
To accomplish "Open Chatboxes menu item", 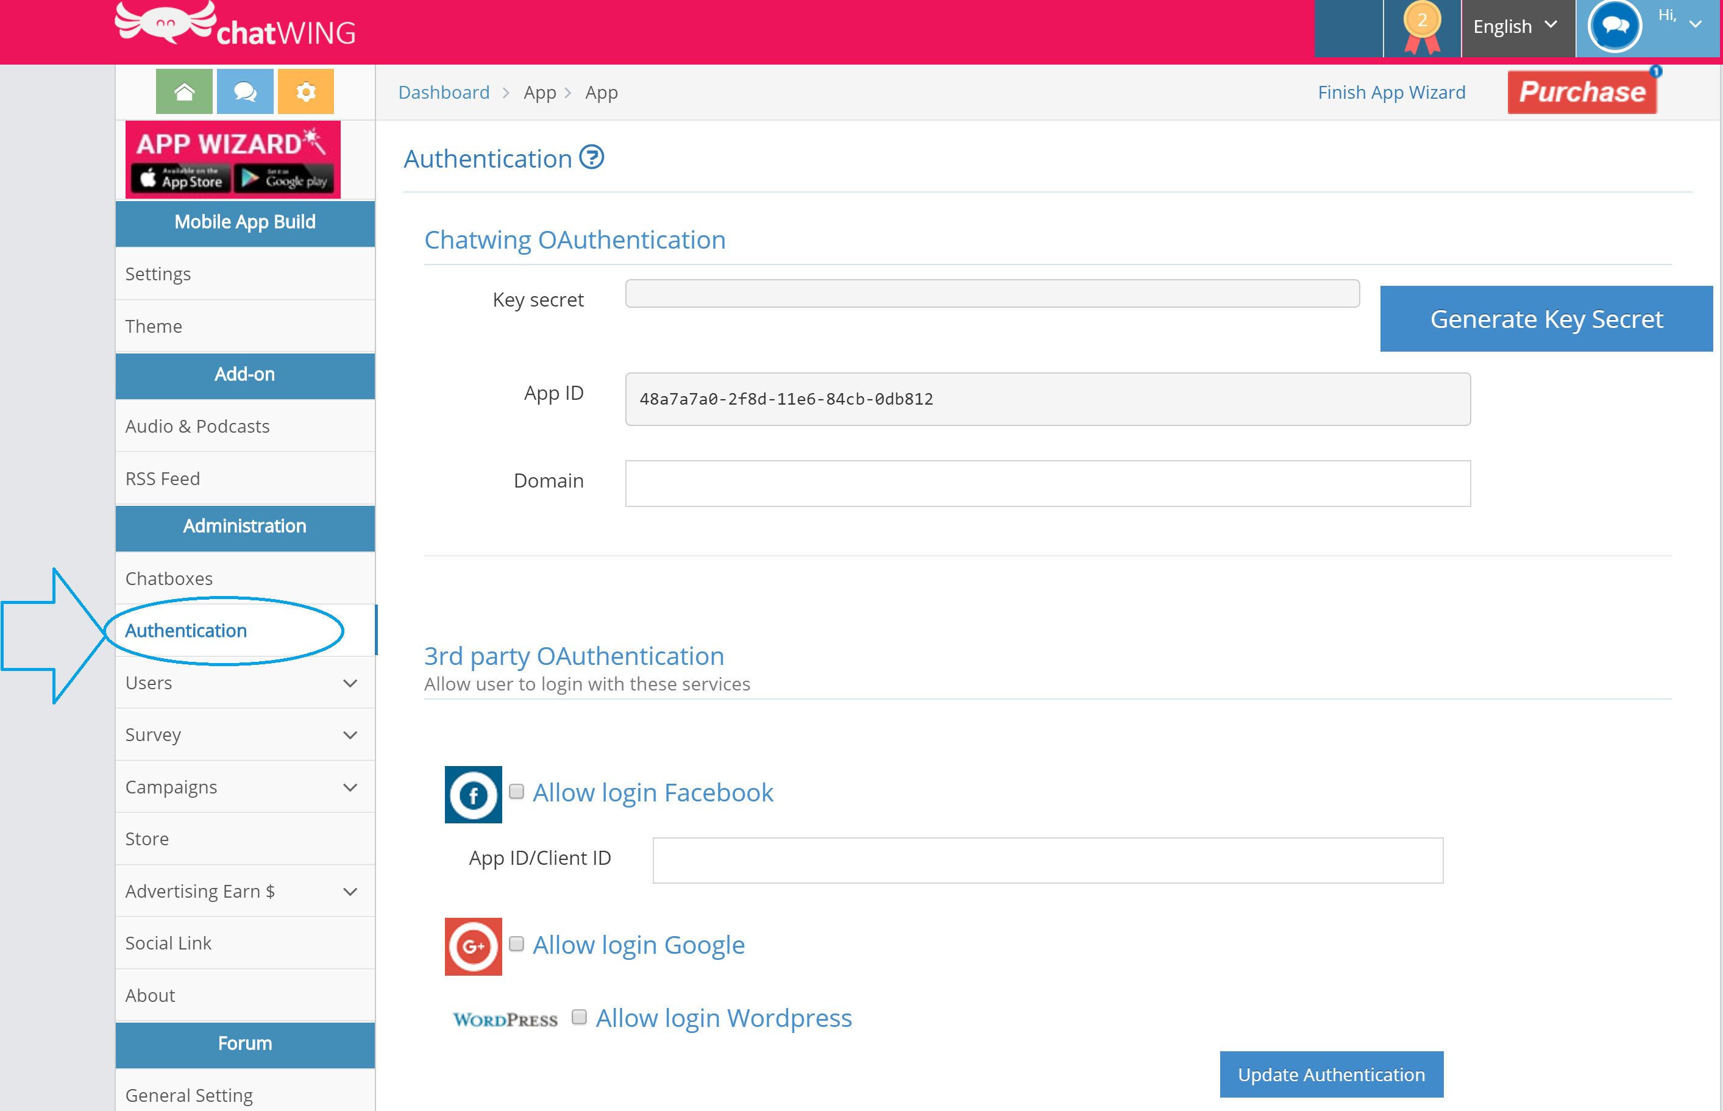I will click(246, 578).
